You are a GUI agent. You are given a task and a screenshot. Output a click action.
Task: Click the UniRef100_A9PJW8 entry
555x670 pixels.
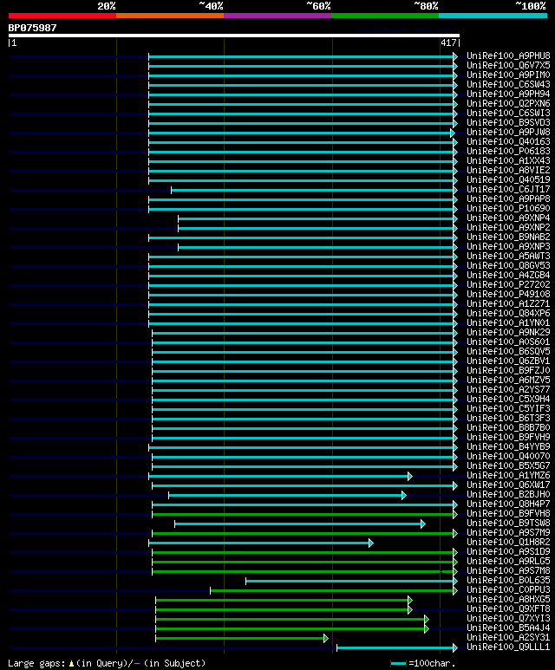[508, 132]
